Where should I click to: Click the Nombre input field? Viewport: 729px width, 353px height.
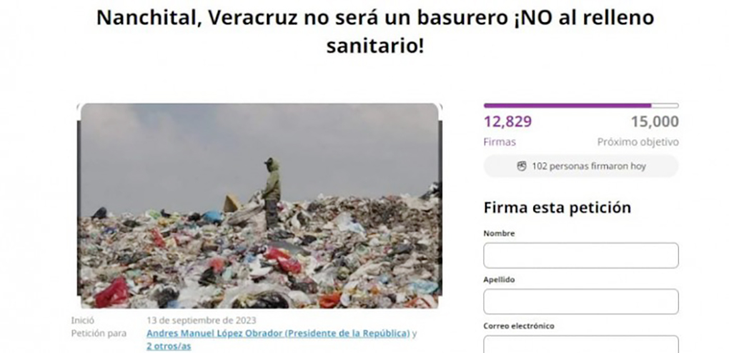[x=580, y=255]
